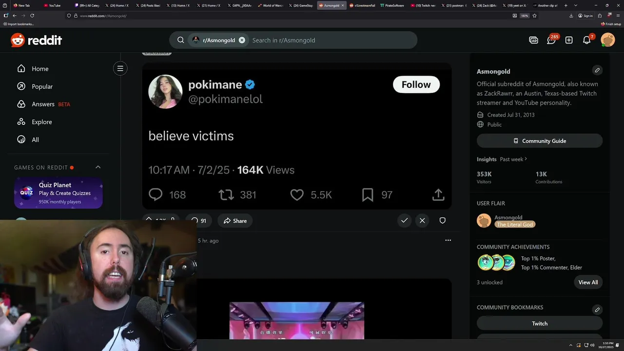Image resolution: width=624 pixels, height=351 pixels.
Task: Click the pokimane tweet image
Action: coord(296,136)
